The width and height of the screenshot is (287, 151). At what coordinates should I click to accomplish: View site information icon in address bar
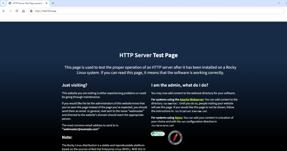[x=31, y=11]
